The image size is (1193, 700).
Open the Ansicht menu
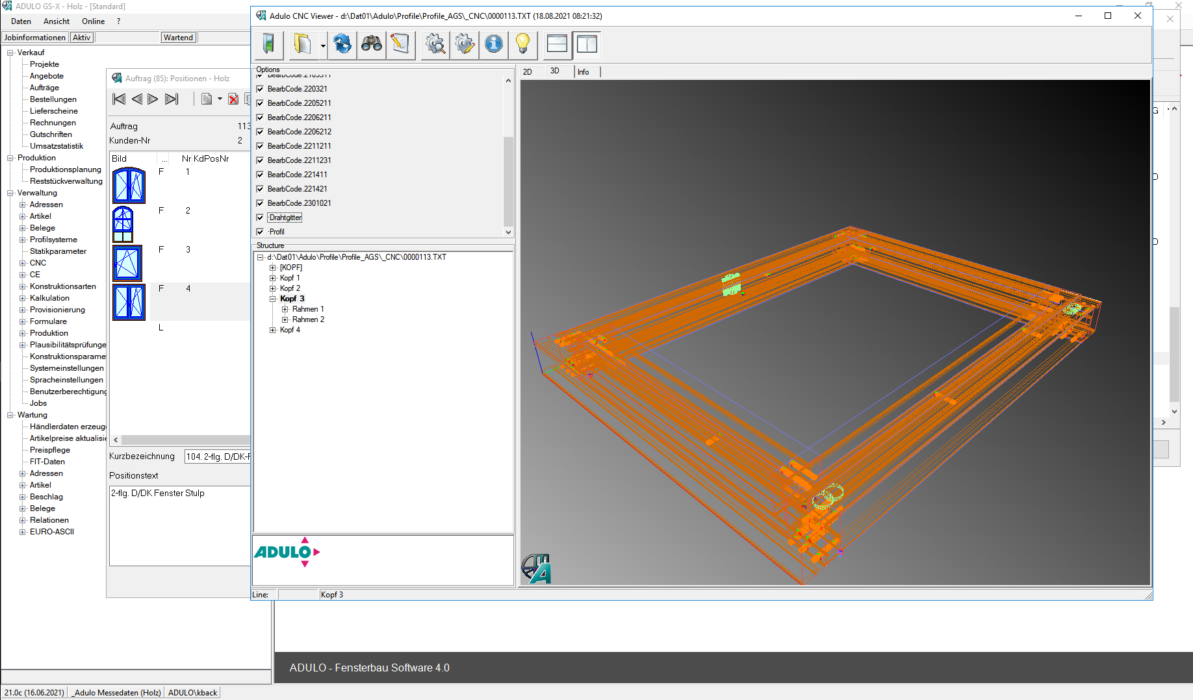[x=57, y=21]
